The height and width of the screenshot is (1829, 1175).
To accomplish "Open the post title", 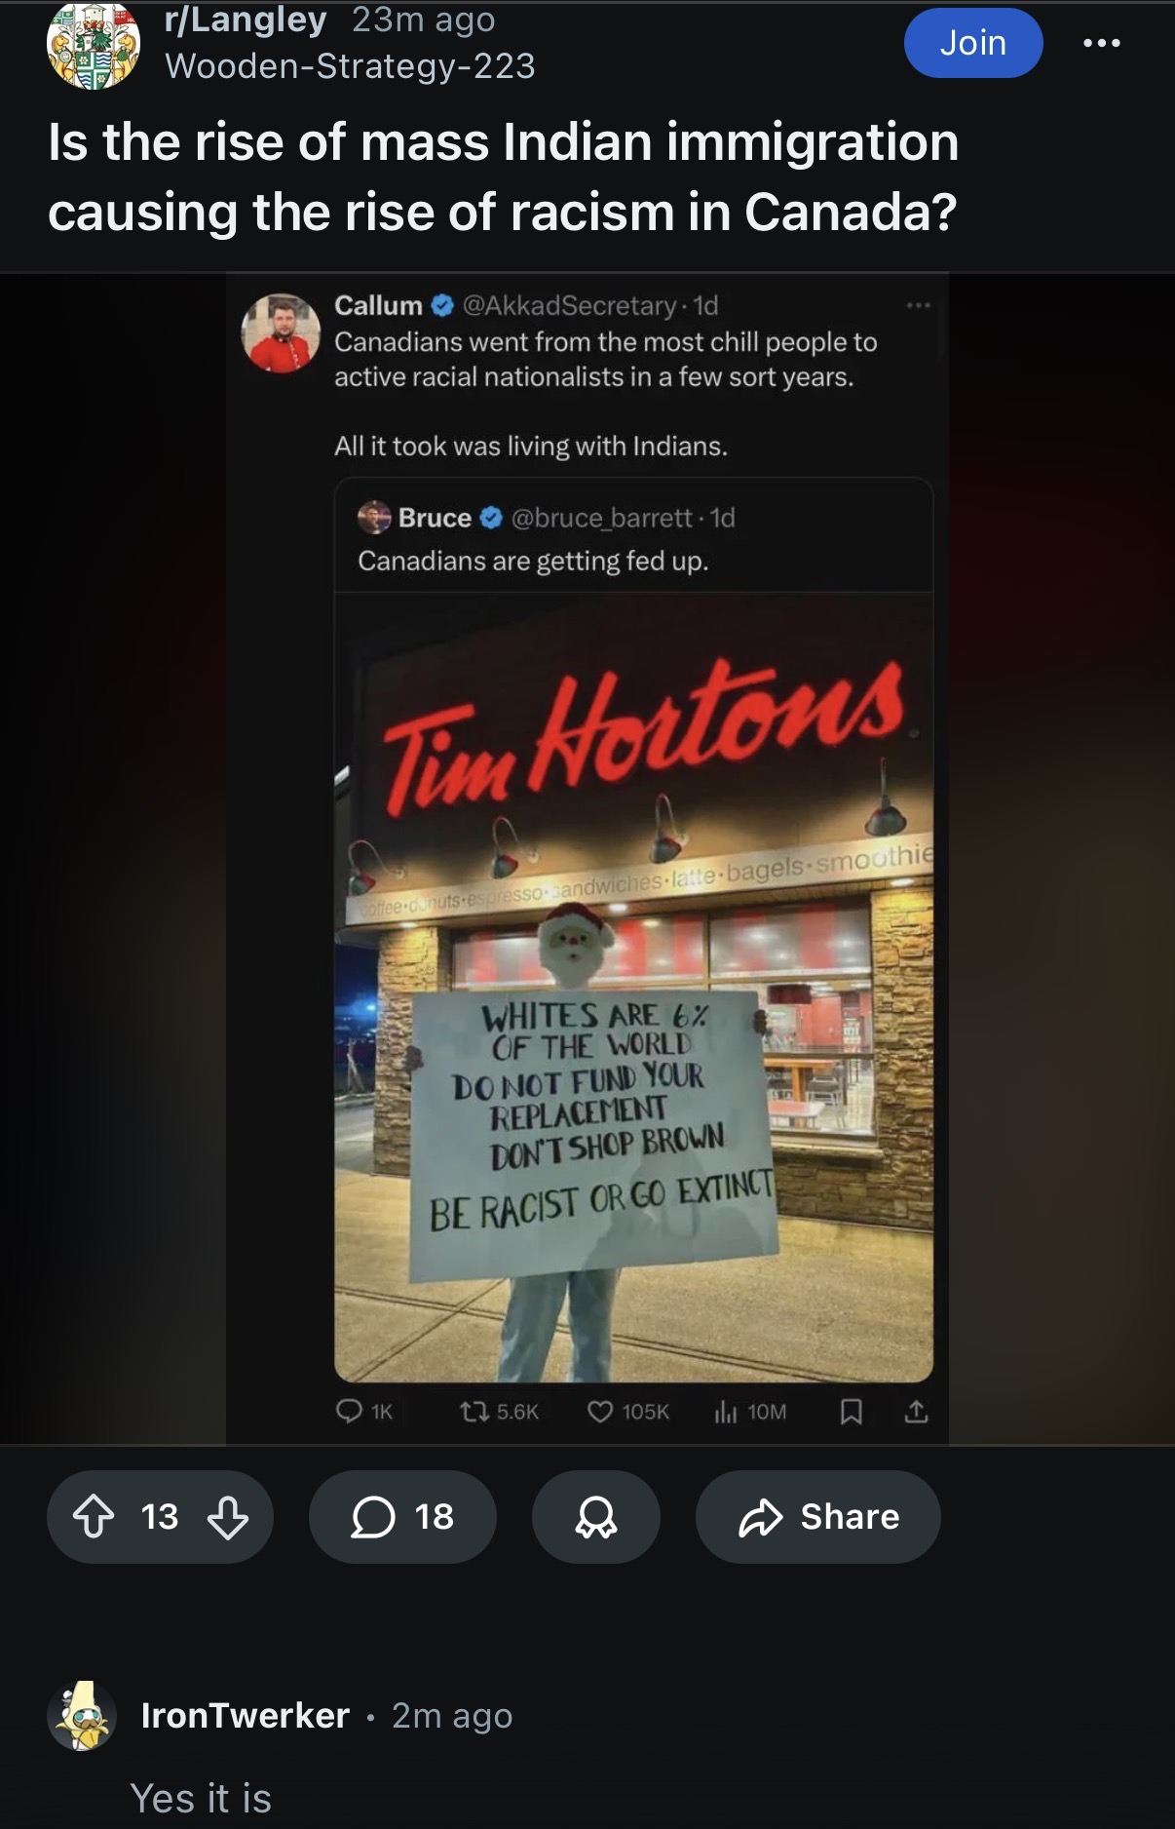I will [504, 176].
